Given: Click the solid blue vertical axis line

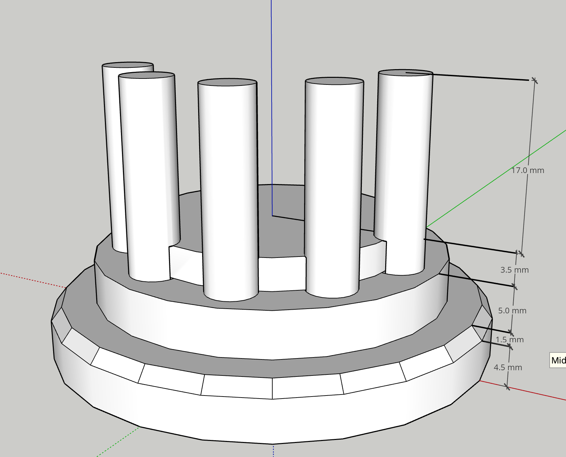Looking at the screenshot, I should [271, 100].
